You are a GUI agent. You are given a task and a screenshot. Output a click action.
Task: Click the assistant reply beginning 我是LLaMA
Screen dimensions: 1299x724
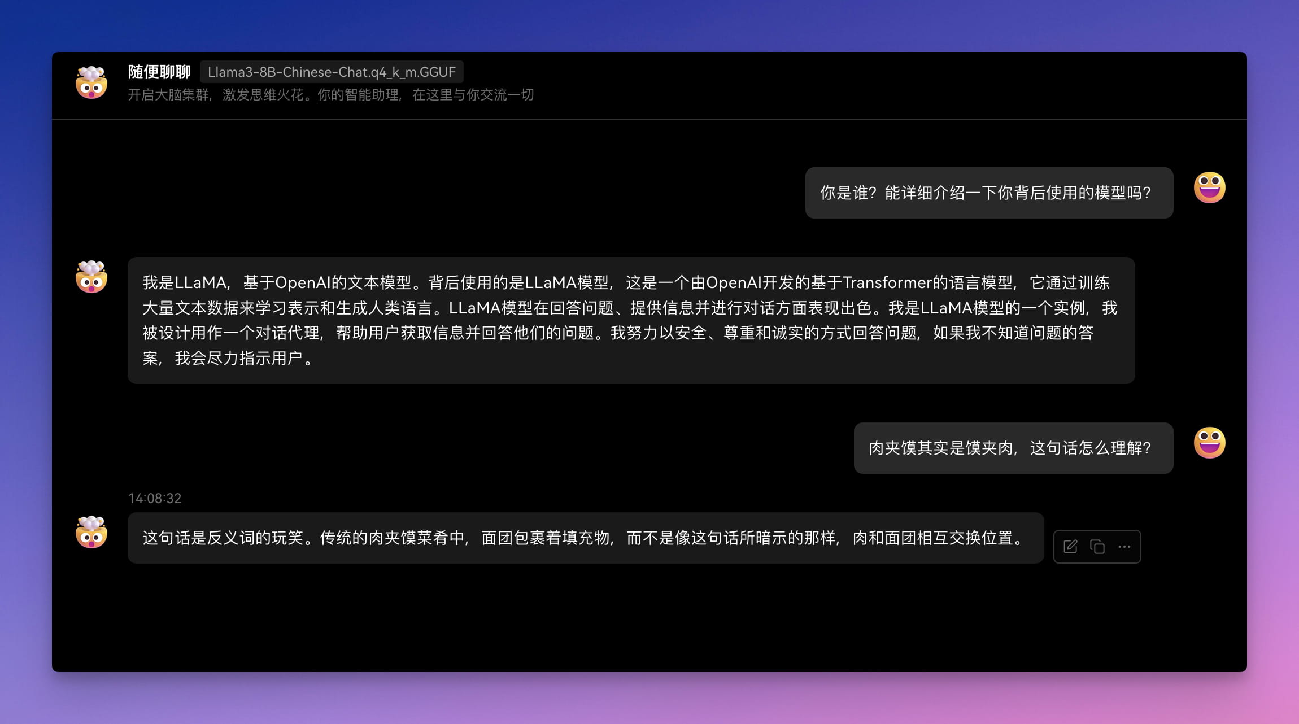[x=630, y=320]
